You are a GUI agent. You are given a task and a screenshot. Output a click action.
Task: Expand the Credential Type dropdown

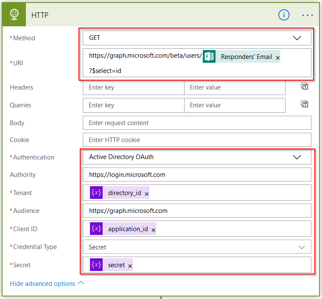(x=302, y=247)
